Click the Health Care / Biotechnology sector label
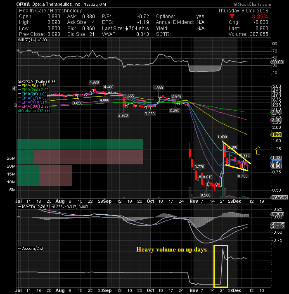This screenshot has width=289, height=294. pyautogui.click(x=50, y=11)
